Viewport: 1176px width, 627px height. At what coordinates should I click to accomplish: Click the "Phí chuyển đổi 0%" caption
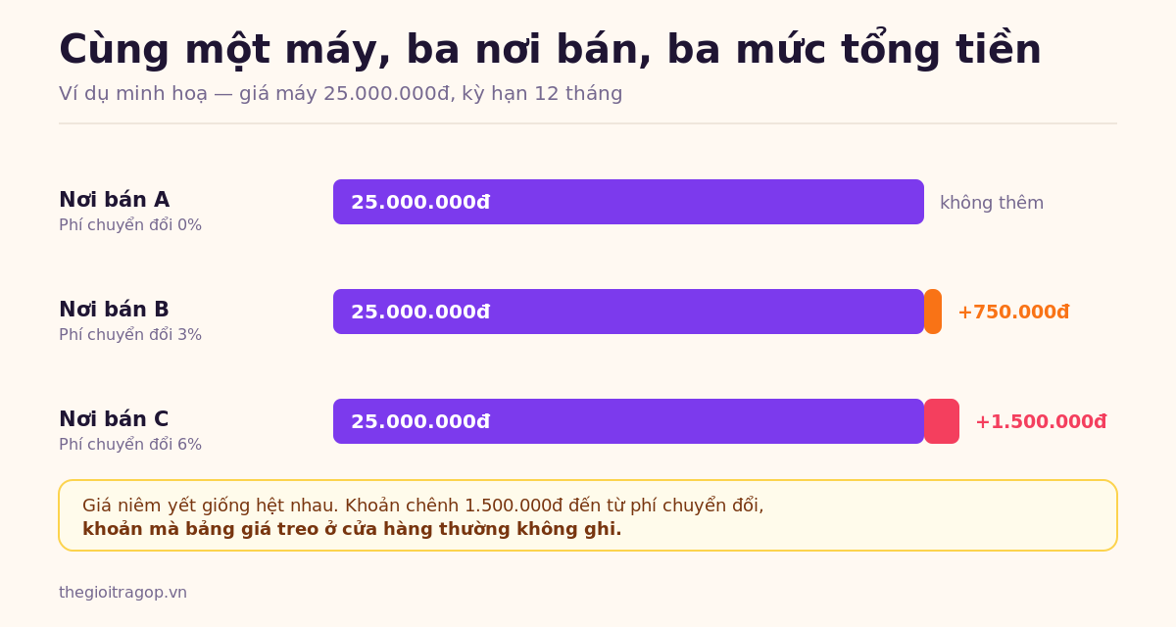point(130,225)
